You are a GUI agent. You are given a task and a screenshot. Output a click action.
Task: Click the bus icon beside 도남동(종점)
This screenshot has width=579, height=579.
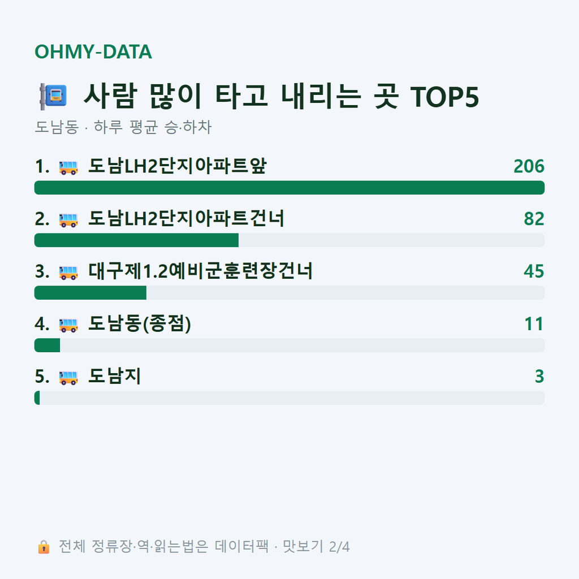click(x=68, y=325)
